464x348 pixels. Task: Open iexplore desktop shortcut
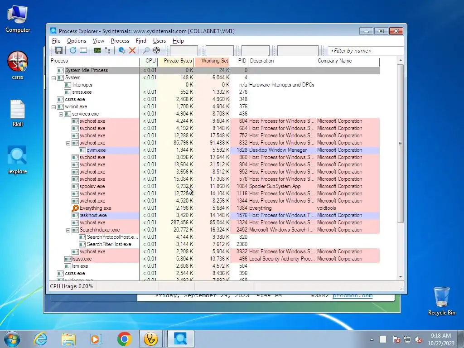point(18,160)
